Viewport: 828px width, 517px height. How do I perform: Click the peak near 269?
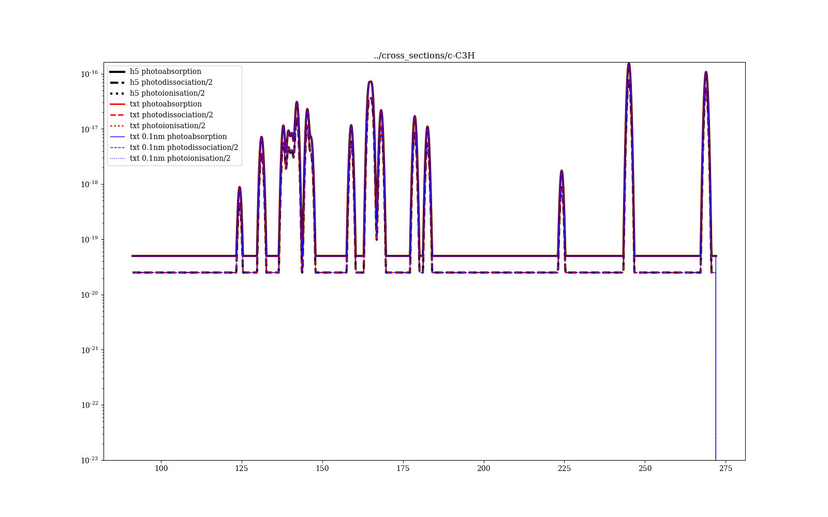706,73
